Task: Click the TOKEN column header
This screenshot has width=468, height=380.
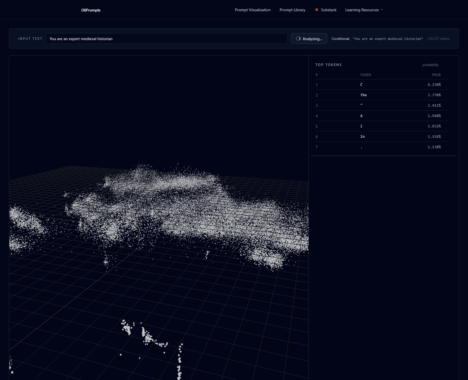Action: pos(365,75)
